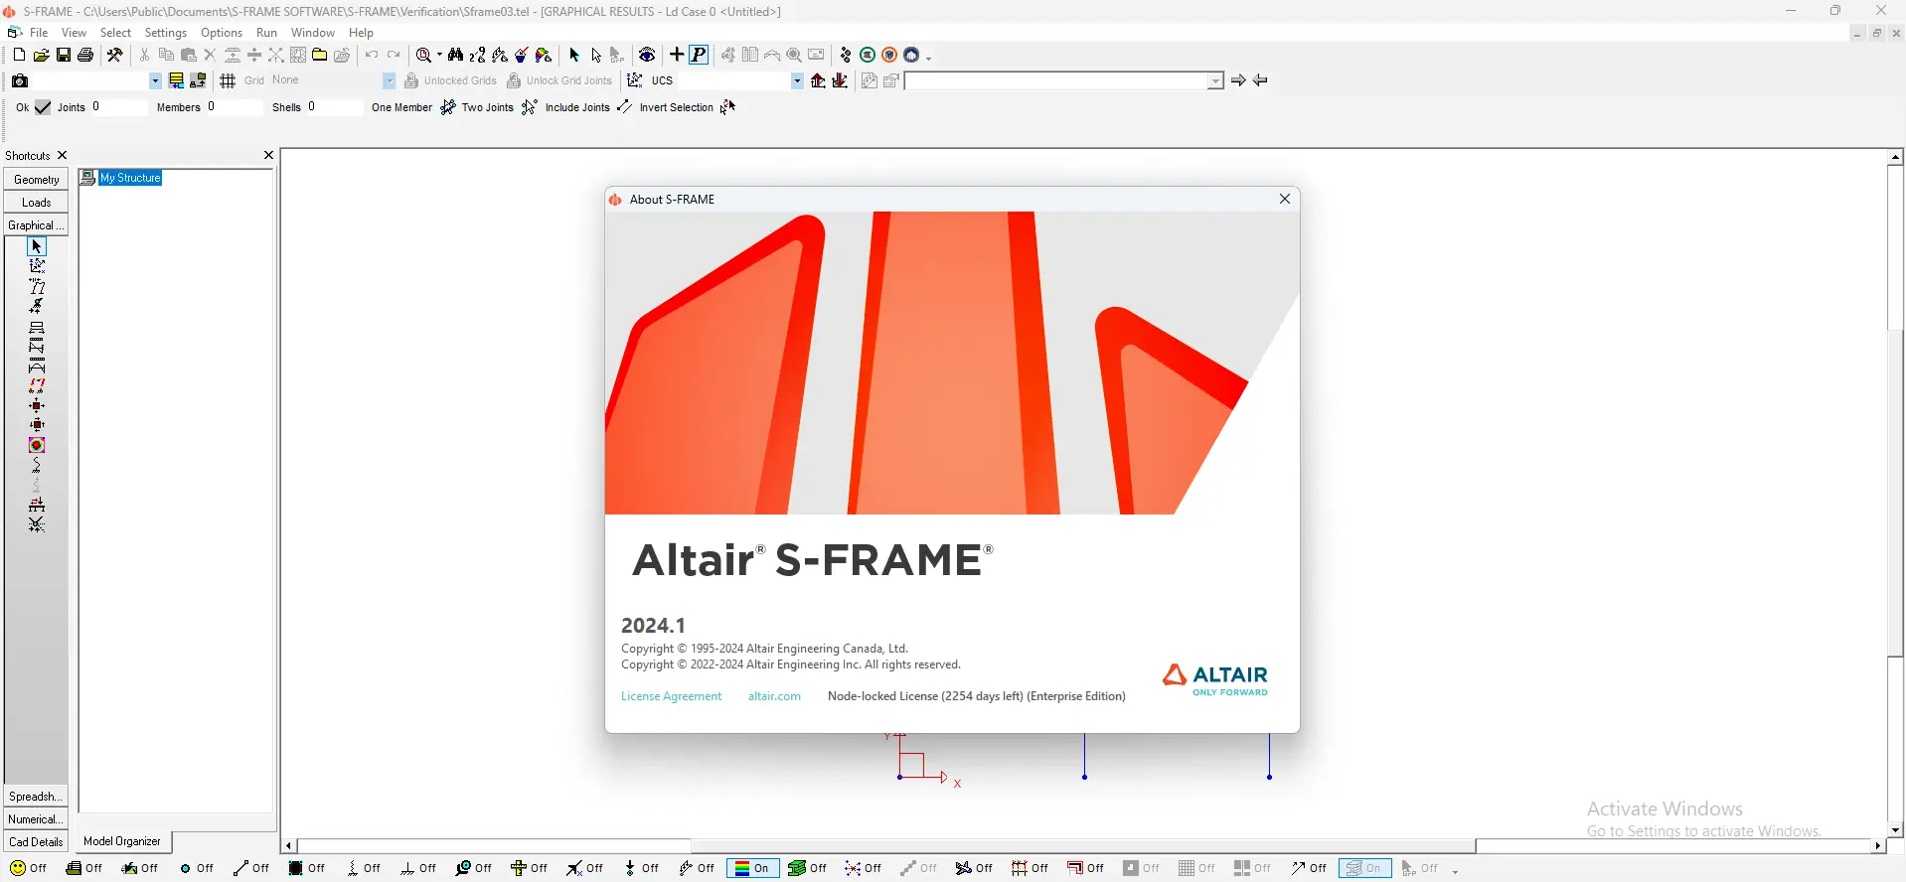Select the arrow tool in Graphical shortcuts
1906x882 pixels.
37,246
